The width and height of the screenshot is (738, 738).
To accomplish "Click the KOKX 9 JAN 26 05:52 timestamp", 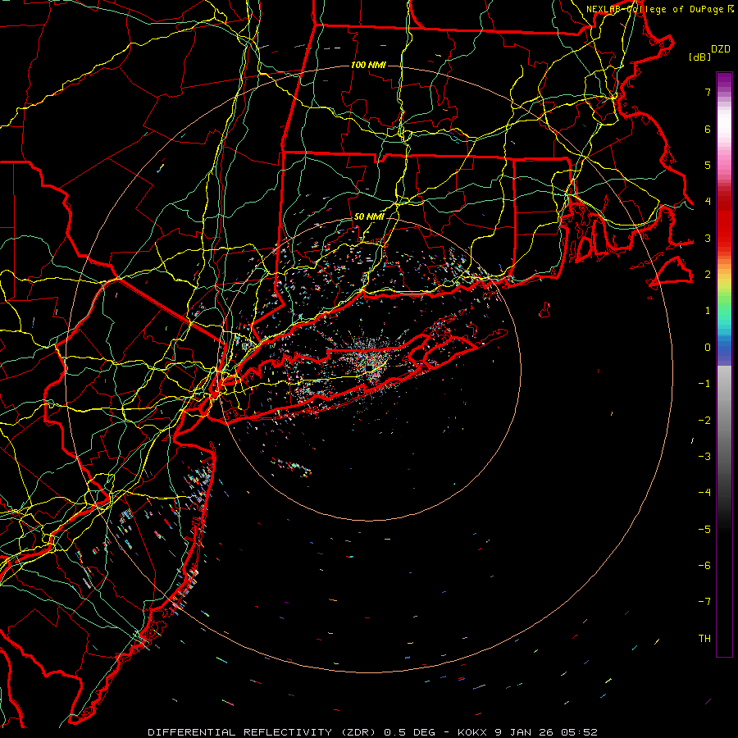I will (x=527, y=732).
